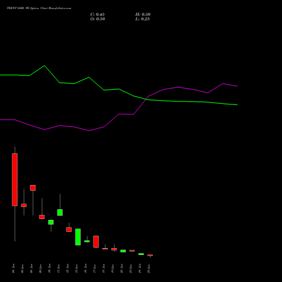Select the high value 'H: 0.50'

(143, 15)
